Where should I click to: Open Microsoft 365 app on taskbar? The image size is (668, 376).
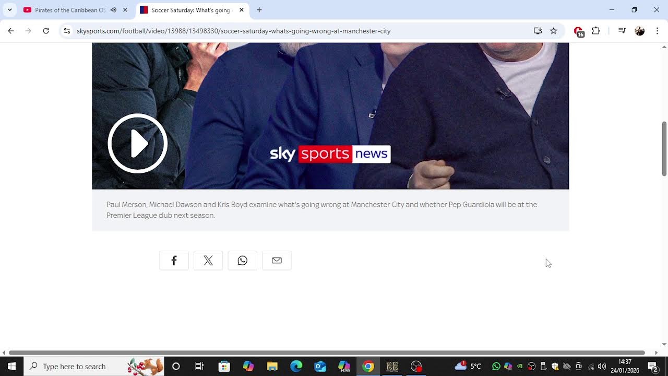(x=344, y=366)
